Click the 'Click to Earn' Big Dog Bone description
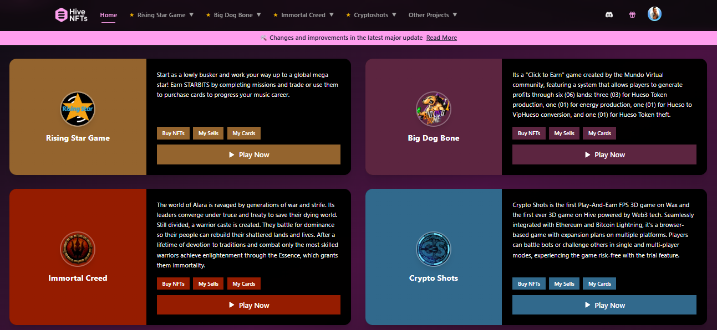 [602, 94]
